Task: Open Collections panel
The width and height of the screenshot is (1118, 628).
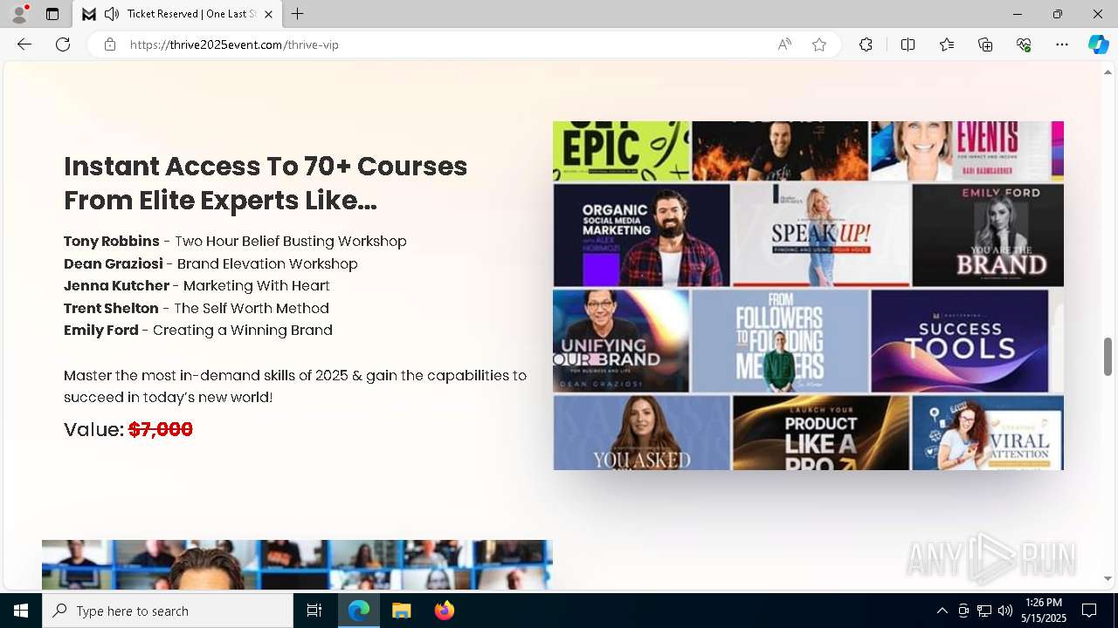Action: 985,44
